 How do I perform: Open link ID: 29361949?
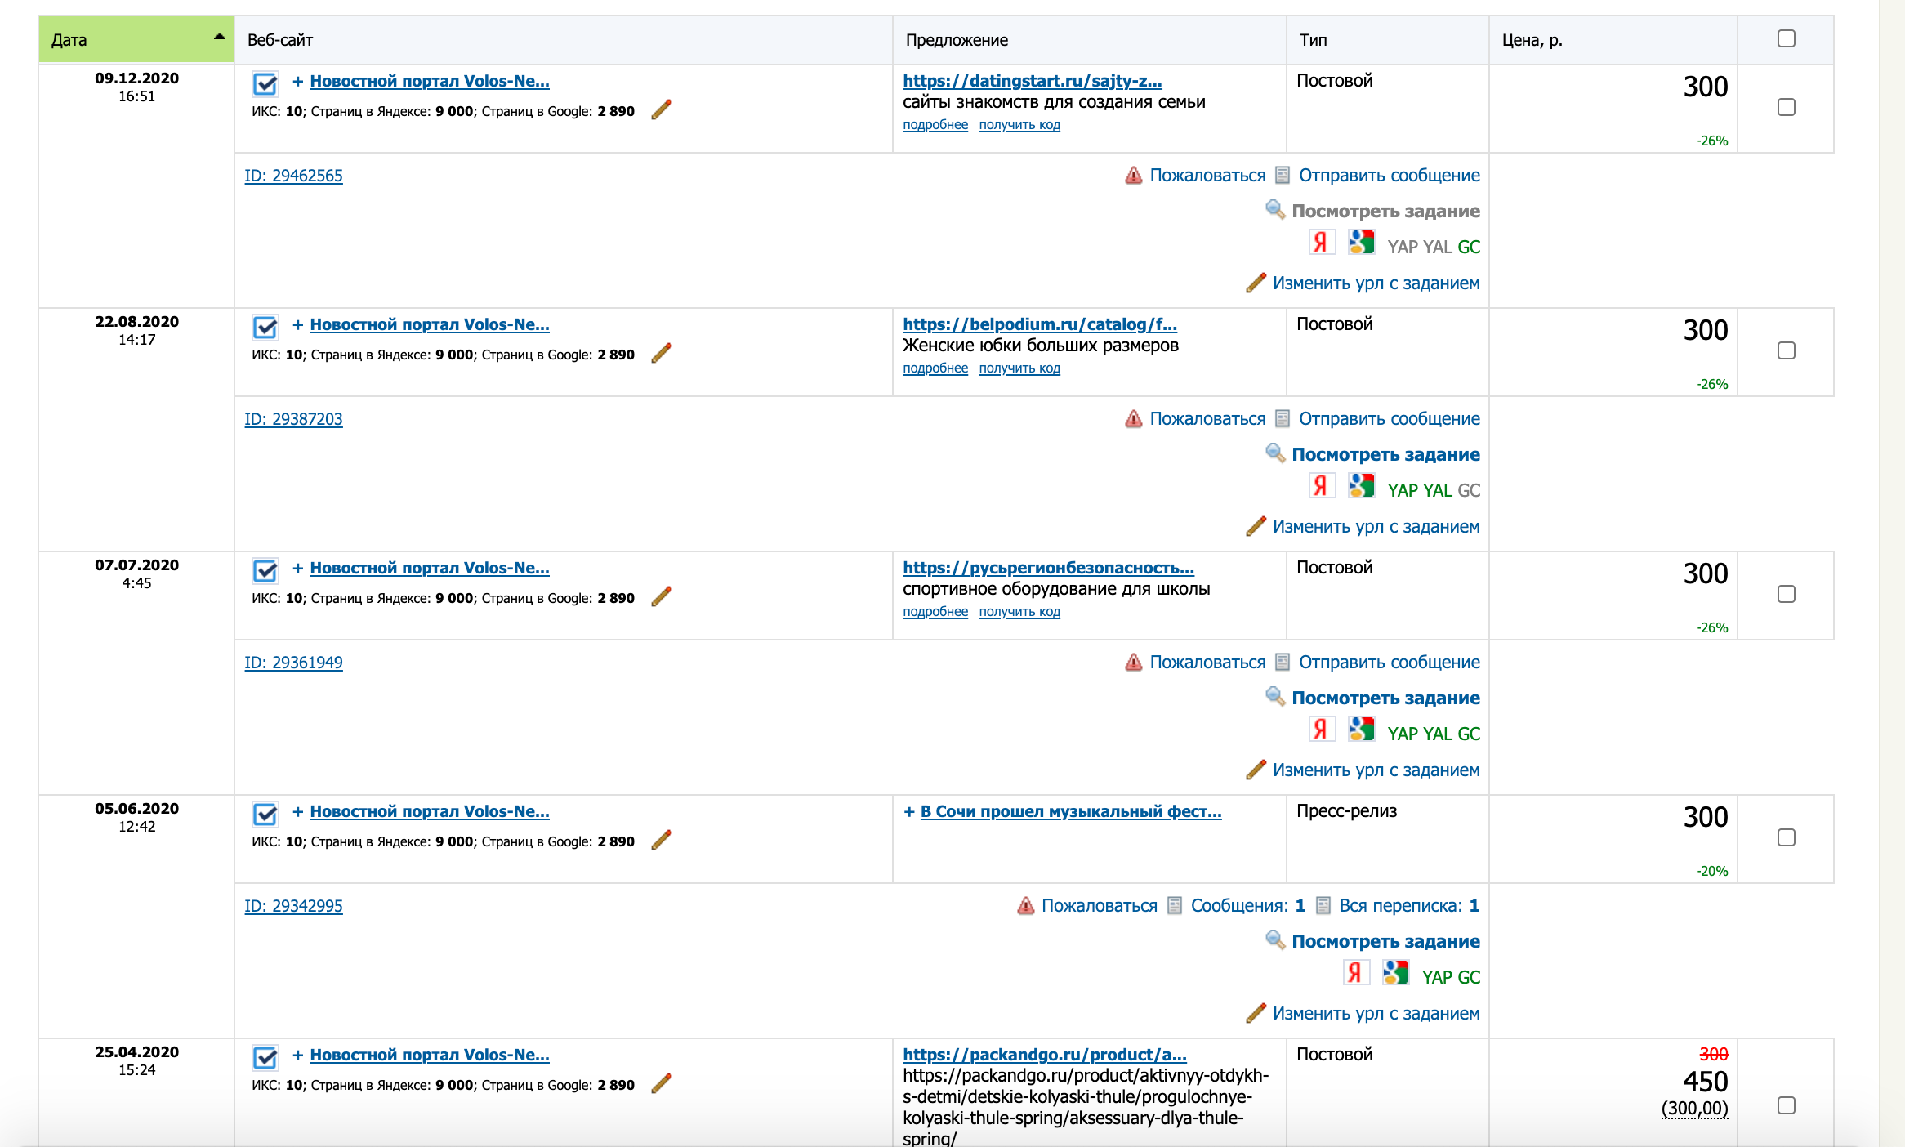[x=293, y=663]
